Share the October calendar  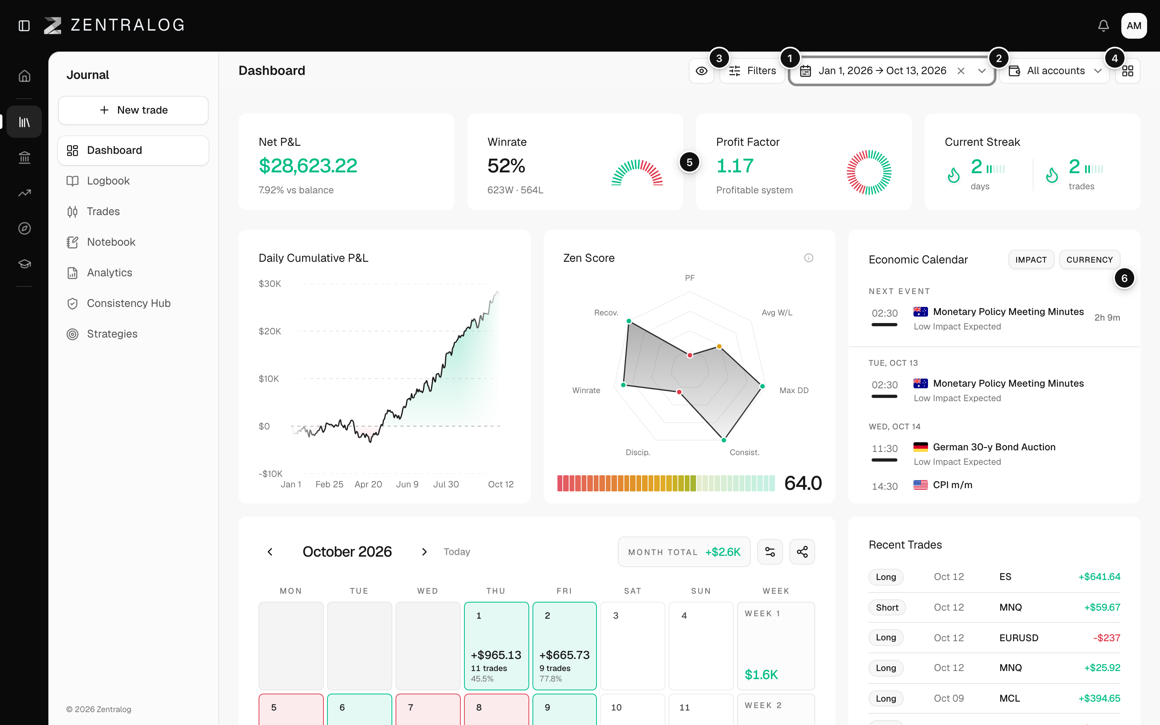pyautogui.click(x=802, y=552)
